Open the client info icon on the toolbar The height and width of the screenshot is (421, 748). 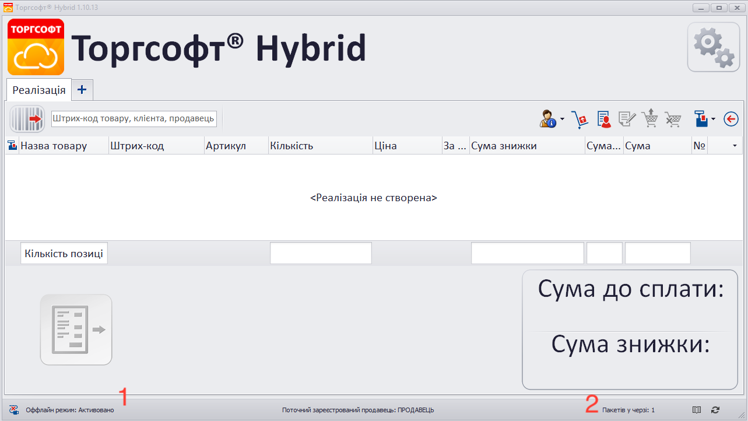pyautogui.click(x=547, y=119)
